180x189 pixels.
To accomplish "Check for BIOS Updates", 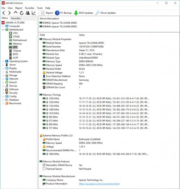I will (x=84, y=13).
